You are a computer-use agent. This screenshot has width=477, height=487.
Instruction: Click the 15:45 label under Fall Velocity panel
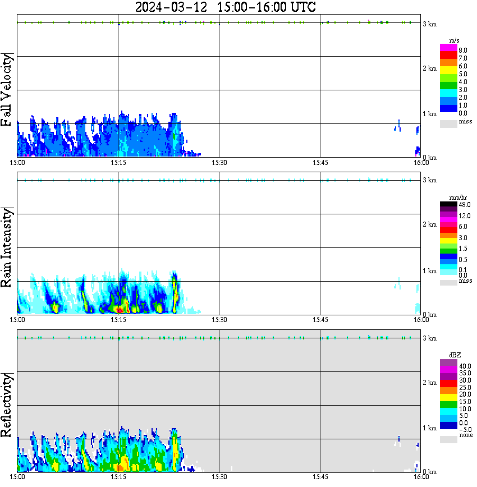coord(320,163)
